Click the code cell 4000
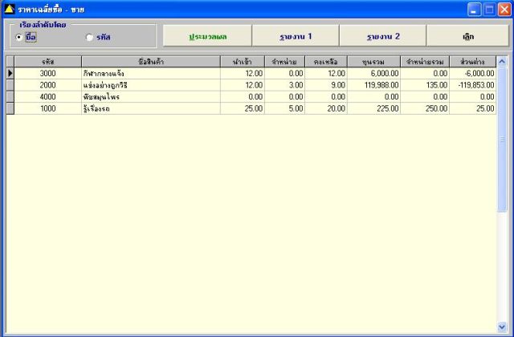 [48, 97]
